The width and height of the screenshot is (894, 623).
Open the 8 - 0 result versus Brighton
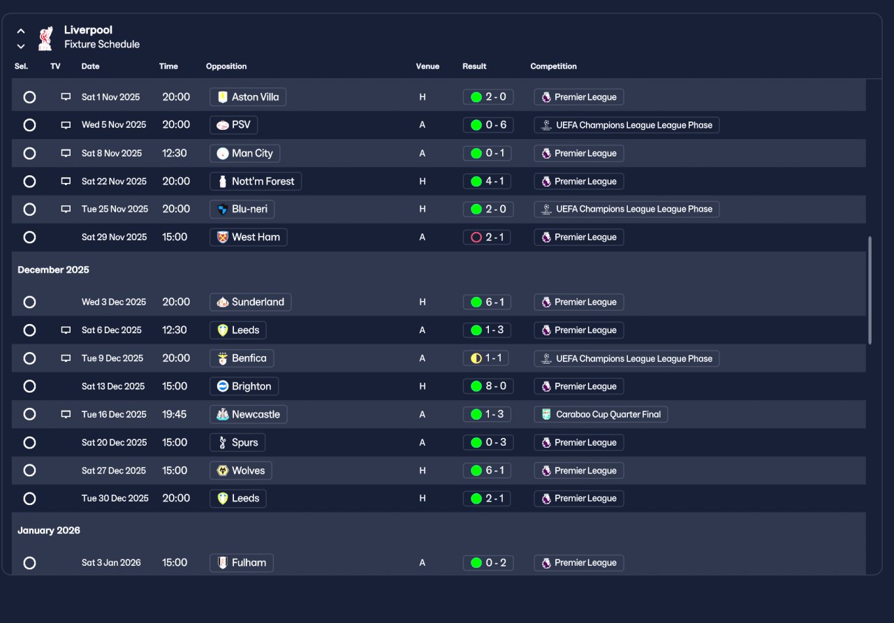tap(488, 386)
